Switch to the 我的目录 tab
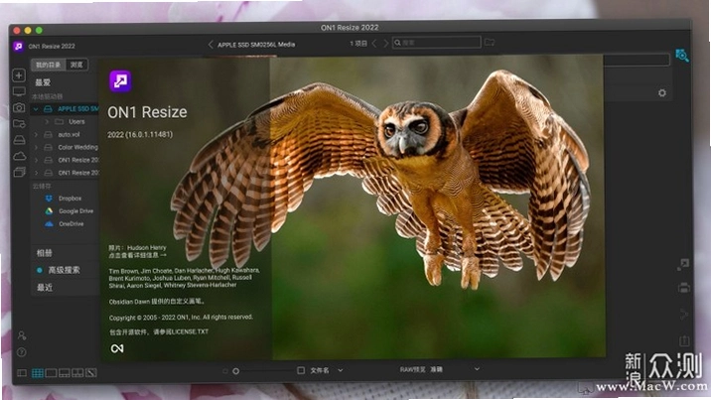The width and height of the screenshot is (711, 400). pyautogui.click(x=48, y=65)
